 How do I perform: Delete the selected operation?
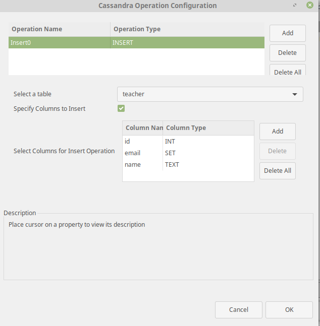click(288, 53)
